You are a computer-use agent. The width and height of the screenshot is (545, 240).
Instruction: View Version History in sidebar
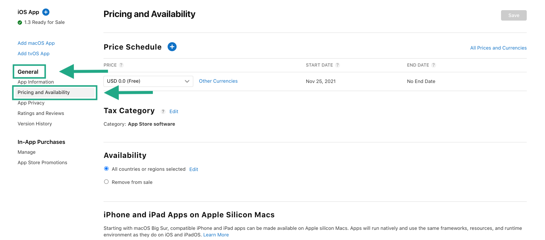(35, 124)
